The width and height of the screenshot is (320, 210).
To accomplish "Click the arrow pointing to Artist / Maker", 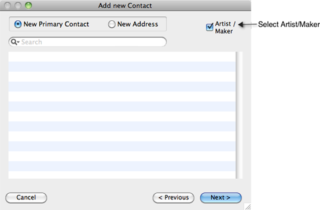I will (x=247, y=24).
